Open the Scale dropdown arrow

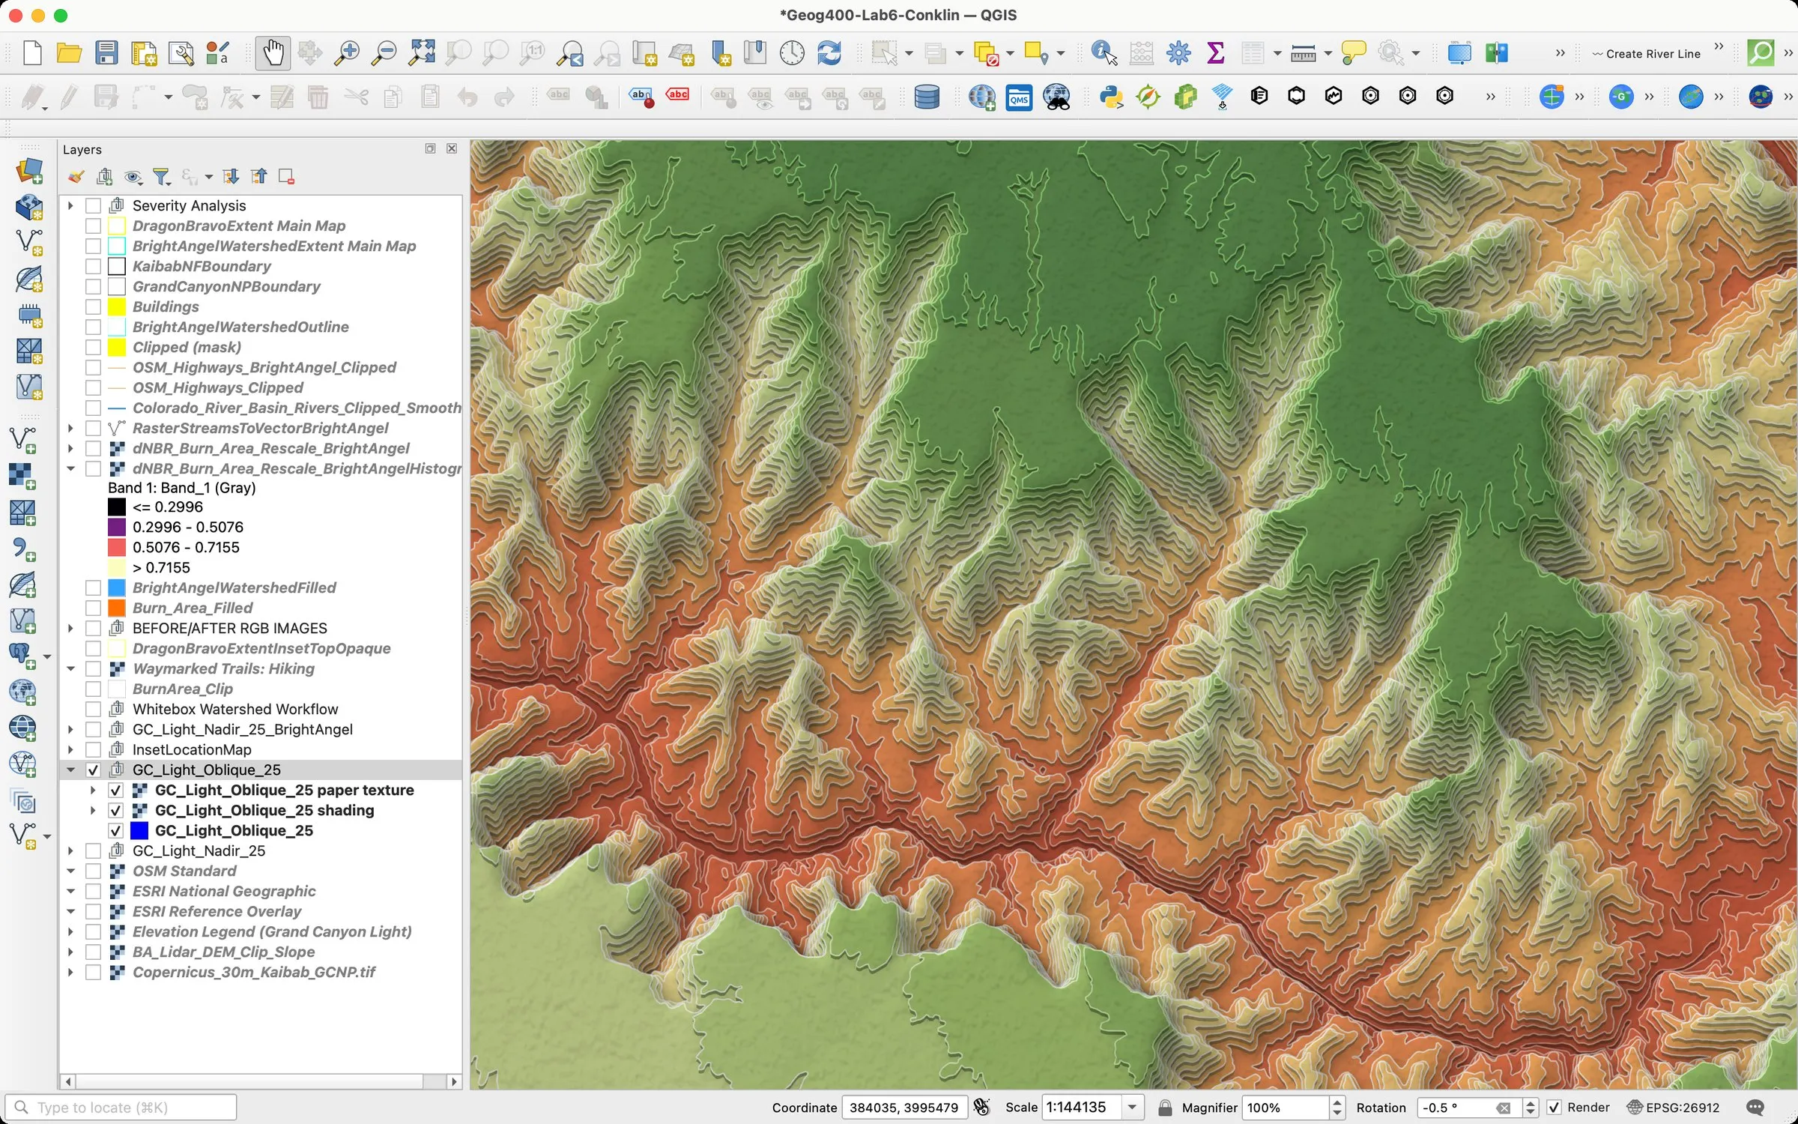[1133, 1108]
